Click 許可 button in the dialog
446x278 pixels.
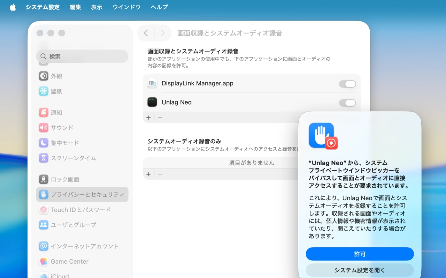(360, 254)
